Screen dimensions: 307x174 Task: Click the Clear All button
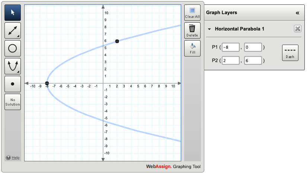coord(192,13)
